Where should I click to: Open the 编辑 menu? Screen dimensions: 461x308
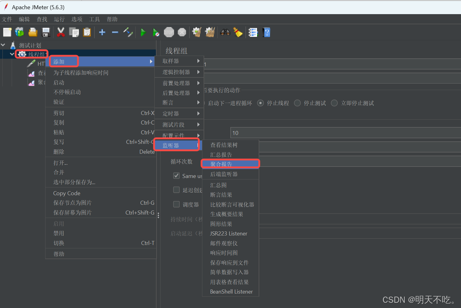pos(24,19)
